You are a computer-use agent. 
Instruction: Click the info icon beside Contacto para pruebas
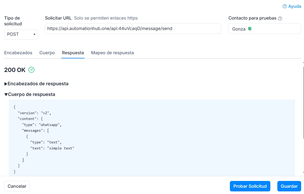280,19
